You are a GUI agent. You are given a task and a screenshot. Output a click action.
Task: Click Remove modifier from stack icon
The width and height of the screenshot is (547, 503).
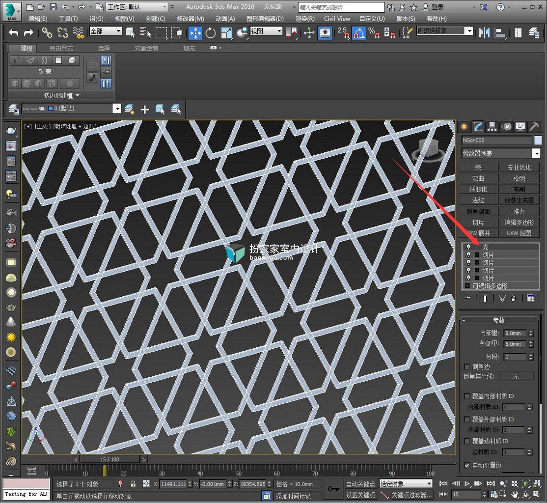(513, 298)
